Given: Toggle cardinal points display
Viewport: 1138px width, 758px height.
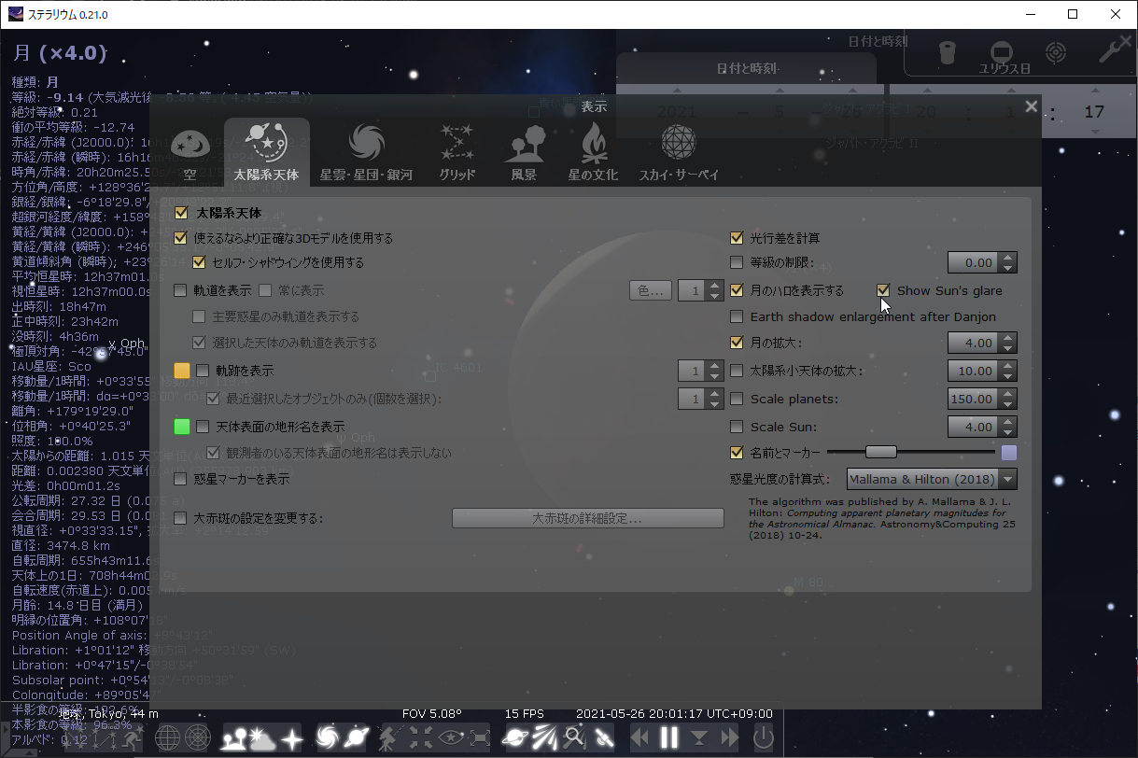Looking at the screenshot, I should point(290,737).
